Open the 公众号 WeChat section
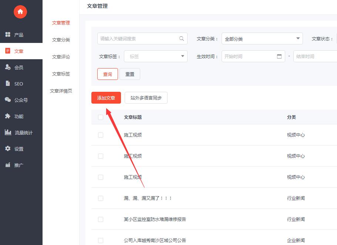The image size is (337, 245). [x=21, y=100]
